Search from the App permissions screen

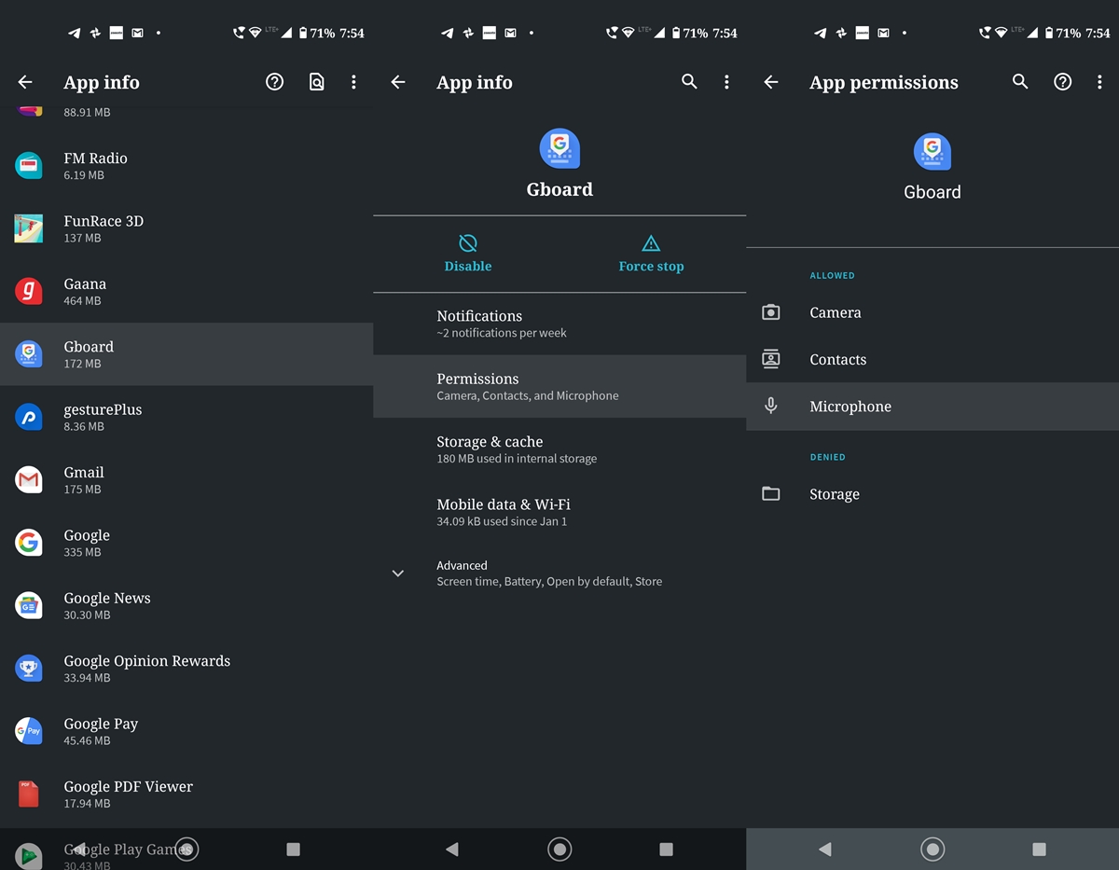[x=1020, y=82]
